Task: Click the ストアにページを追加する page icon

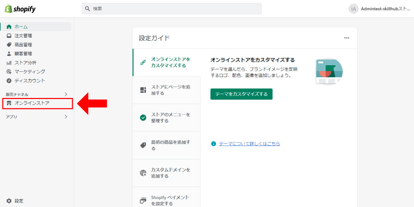Action: coord(143,90)
